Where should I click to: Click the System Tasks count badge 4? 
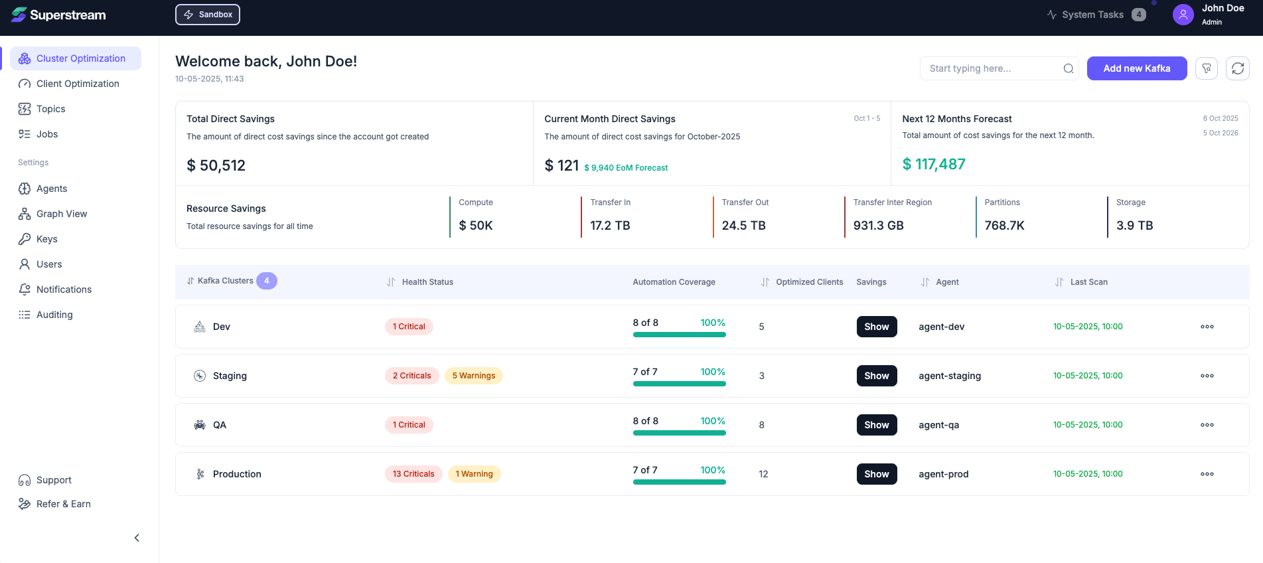pos(1139,15)
